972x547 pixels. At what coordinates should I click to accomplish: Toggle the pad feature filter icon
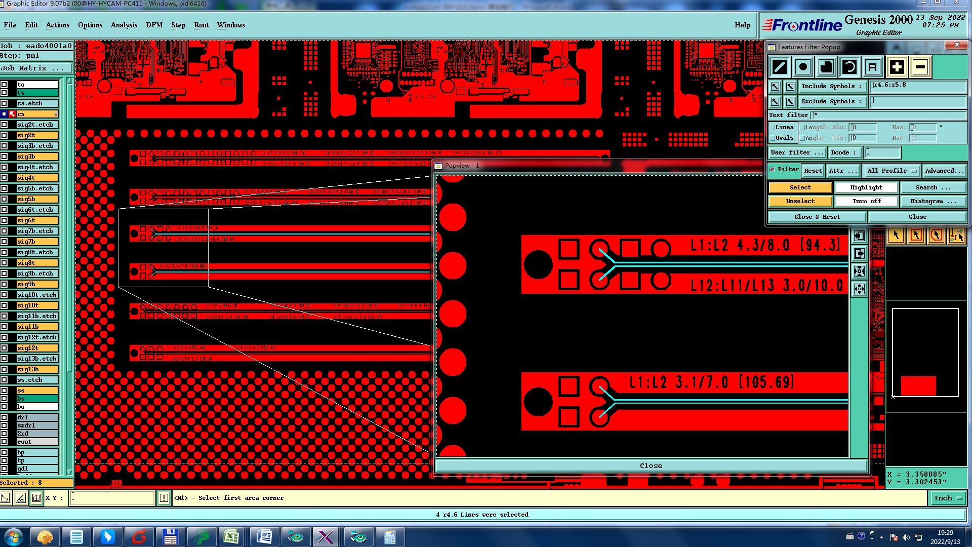pyautogui.click(x=803, y=67)
